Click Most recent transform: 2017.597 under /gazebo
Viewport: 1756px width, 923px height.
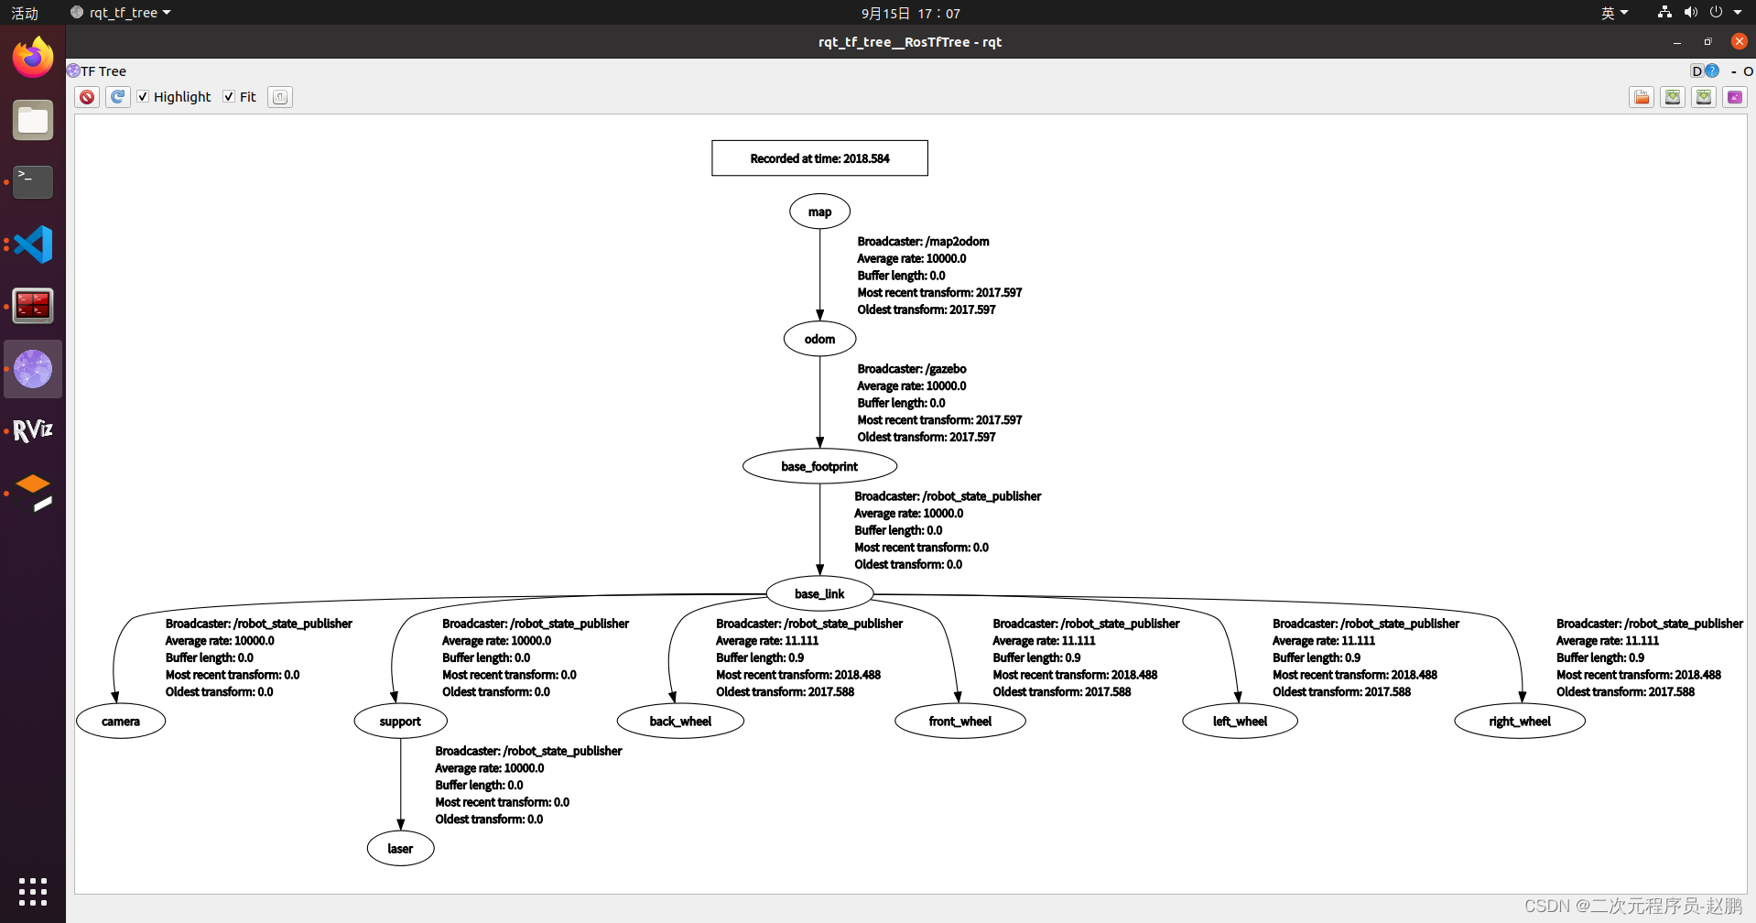pos(939,420)
